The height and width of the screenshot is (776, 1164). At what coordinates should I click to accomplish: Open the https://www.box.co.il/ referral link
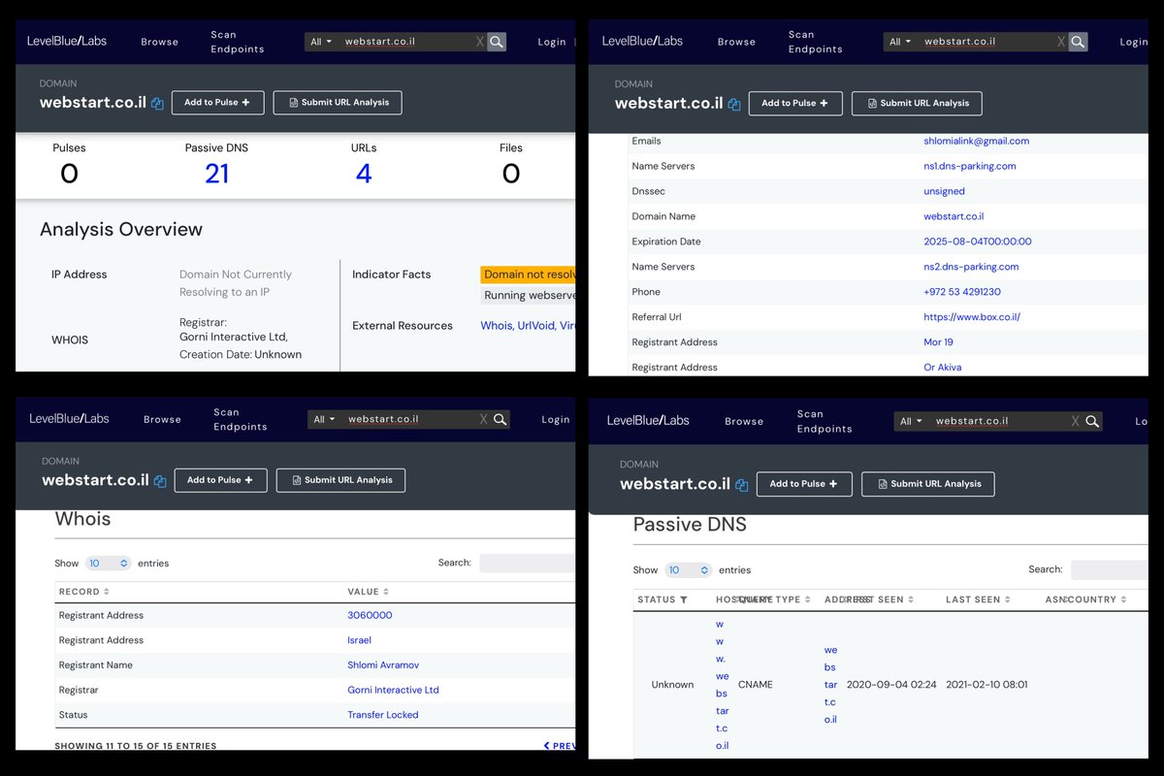coord(971,317)
